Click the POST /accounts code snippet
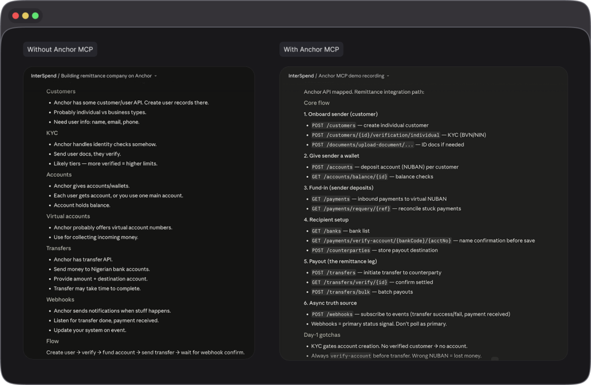The image size is (591, 385). (332, 167)
